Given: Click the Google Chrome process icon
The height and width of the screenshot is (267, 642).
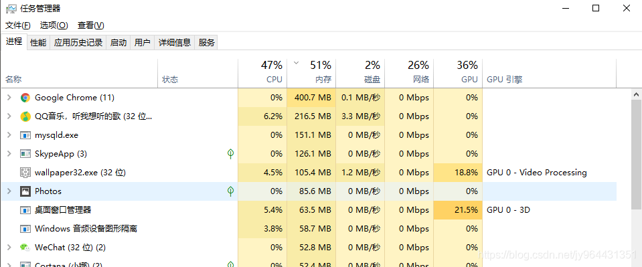Looking at the screenshot, I should 25,98.
